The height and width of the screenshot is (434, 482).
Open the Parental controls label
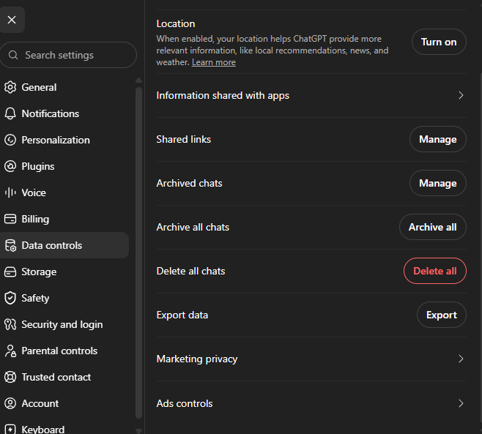(59, 351)
